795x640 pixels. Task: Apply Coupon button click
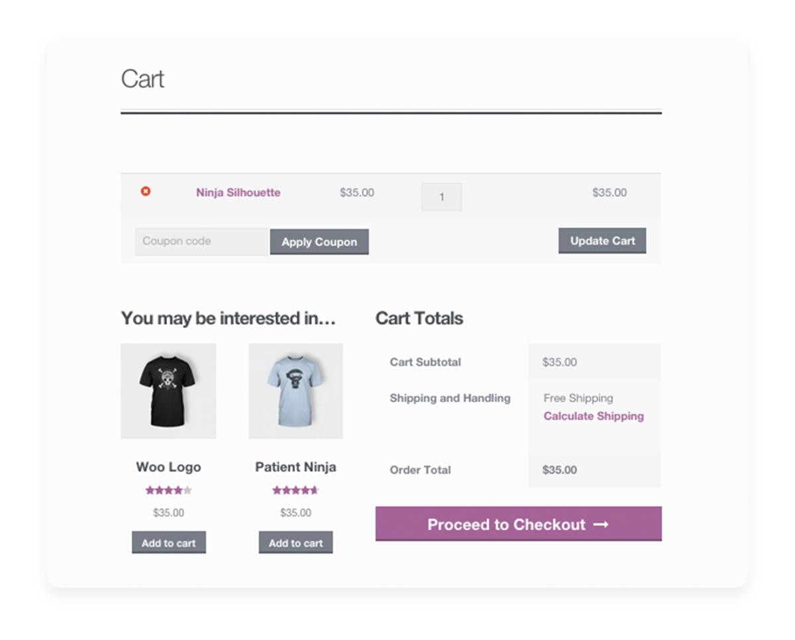pyautogui.click(x=319, y=242)
